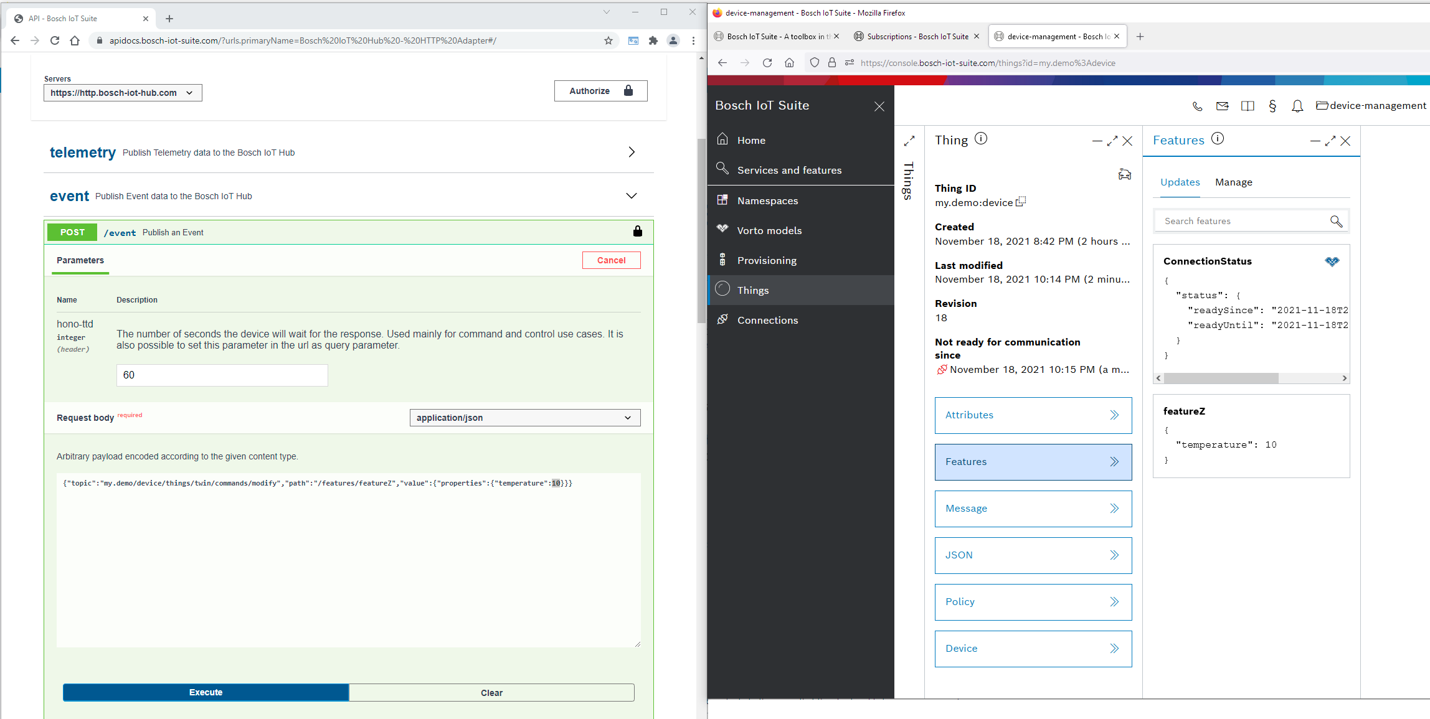Screen dimensions: 1430x719
Task: Minimize the Thing panel
Action: pos(1097,141)
